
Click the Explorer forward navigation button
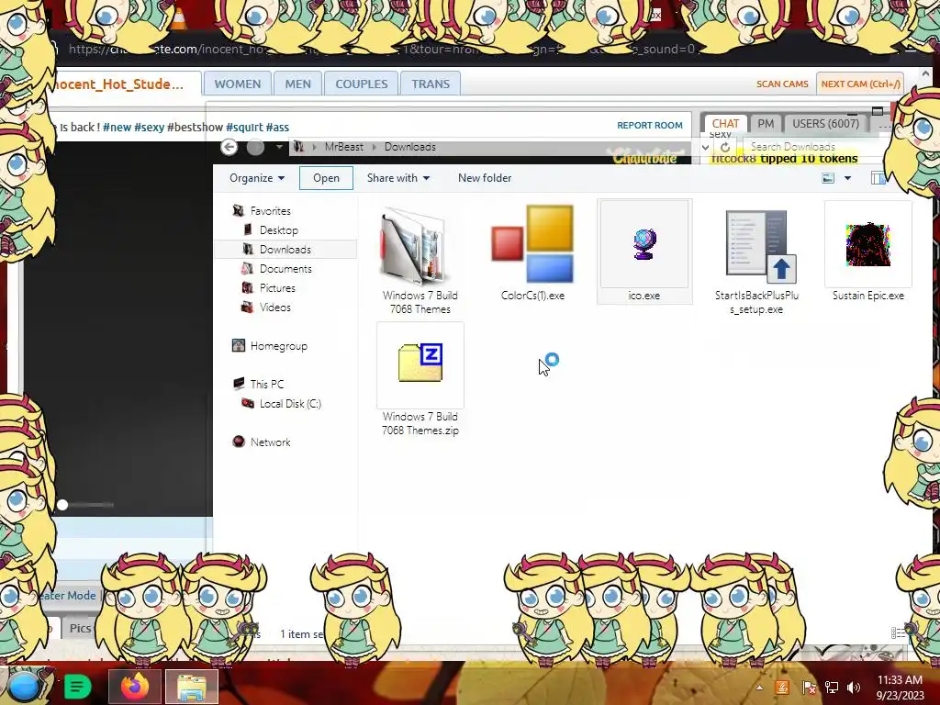pos(255,147)
